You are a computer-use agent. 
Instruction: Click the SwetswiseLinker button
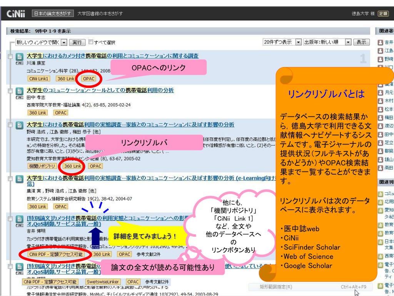click(103, 282)
